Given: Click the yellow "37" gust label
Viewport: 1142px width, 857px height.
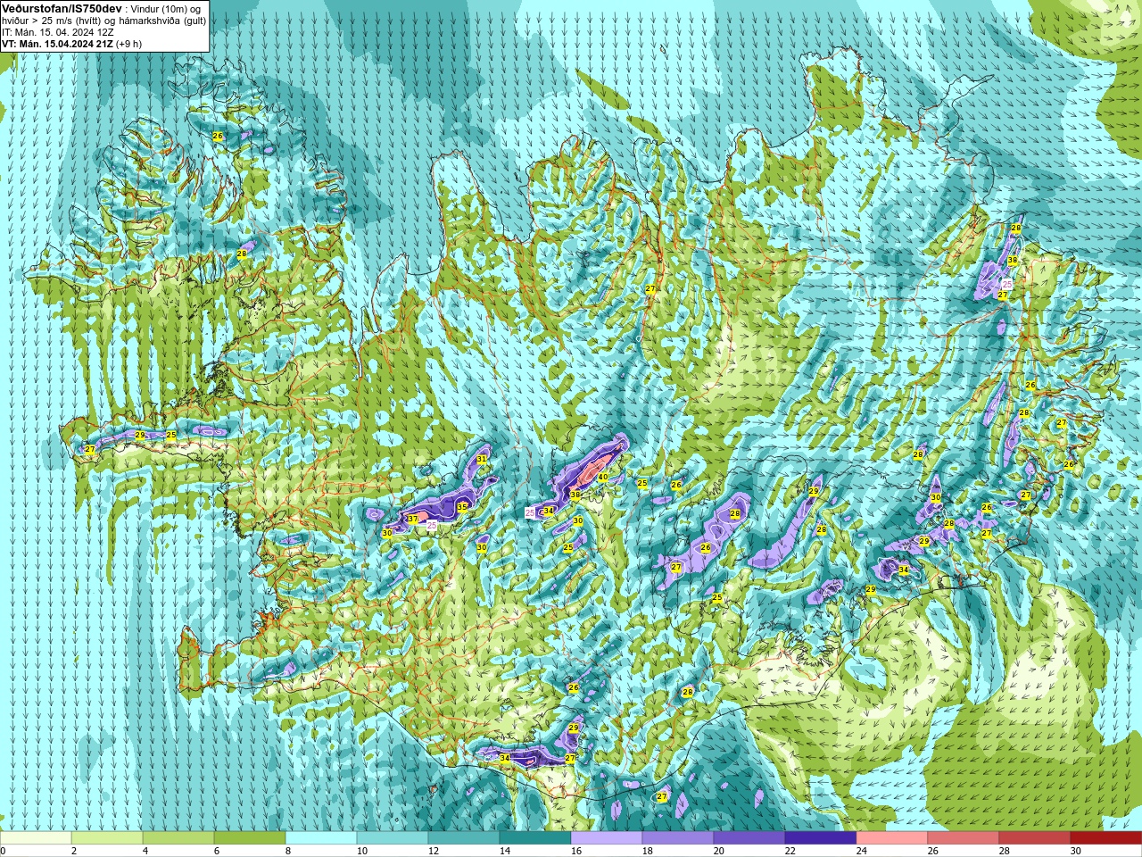Looking at the screenshot, I should click(x=412, y=519).
